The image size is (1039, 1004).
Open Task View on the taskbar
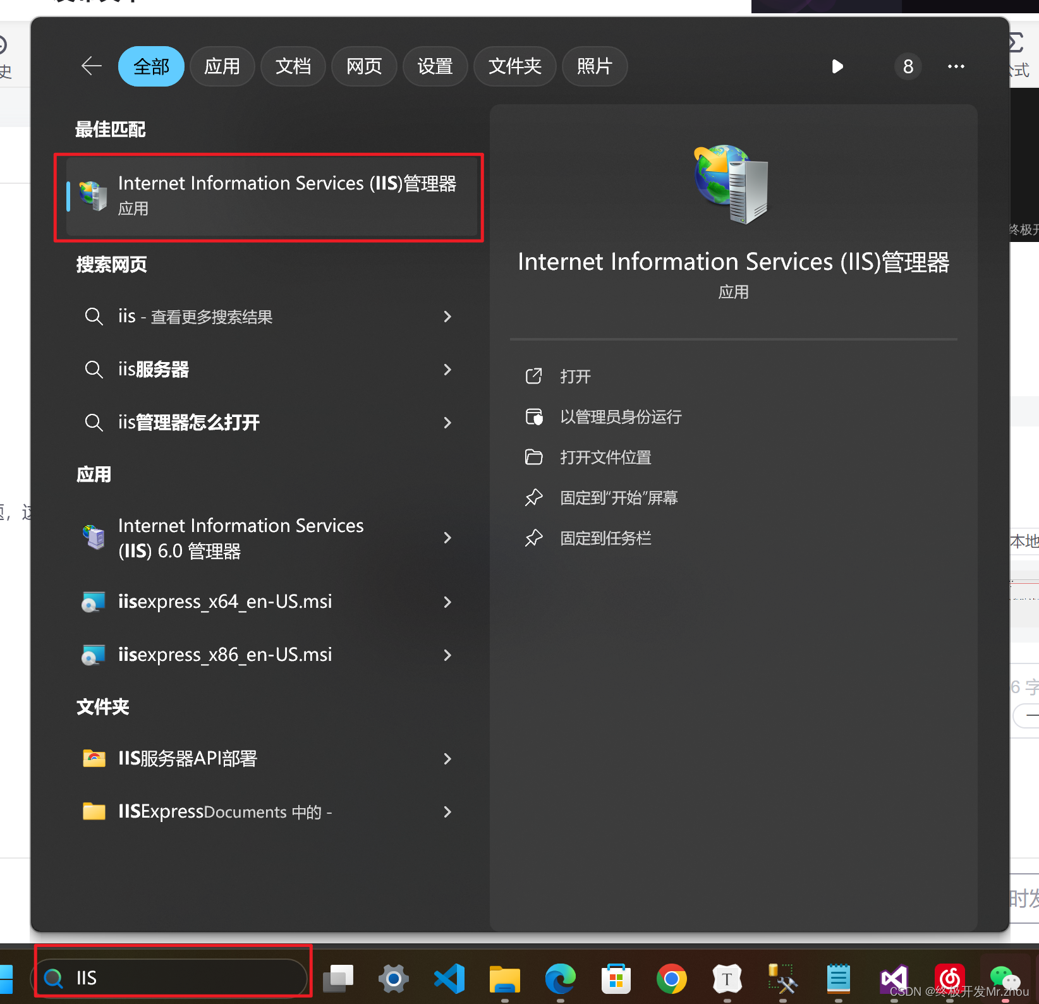point(338,979)
